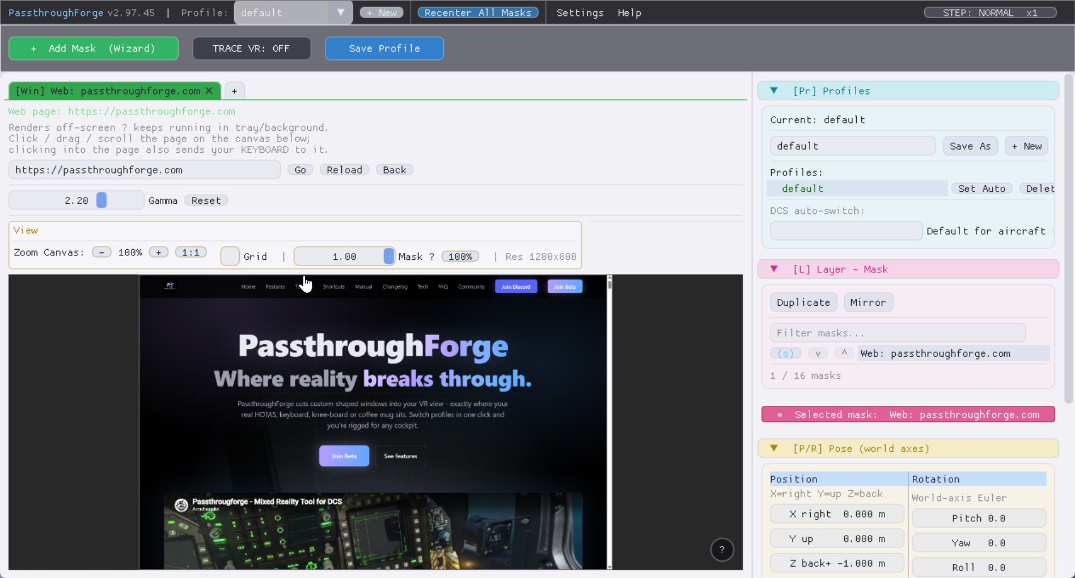The image size is (1075, 578).
Task: Click Set Auto for default profile
Action: [982, 189]
